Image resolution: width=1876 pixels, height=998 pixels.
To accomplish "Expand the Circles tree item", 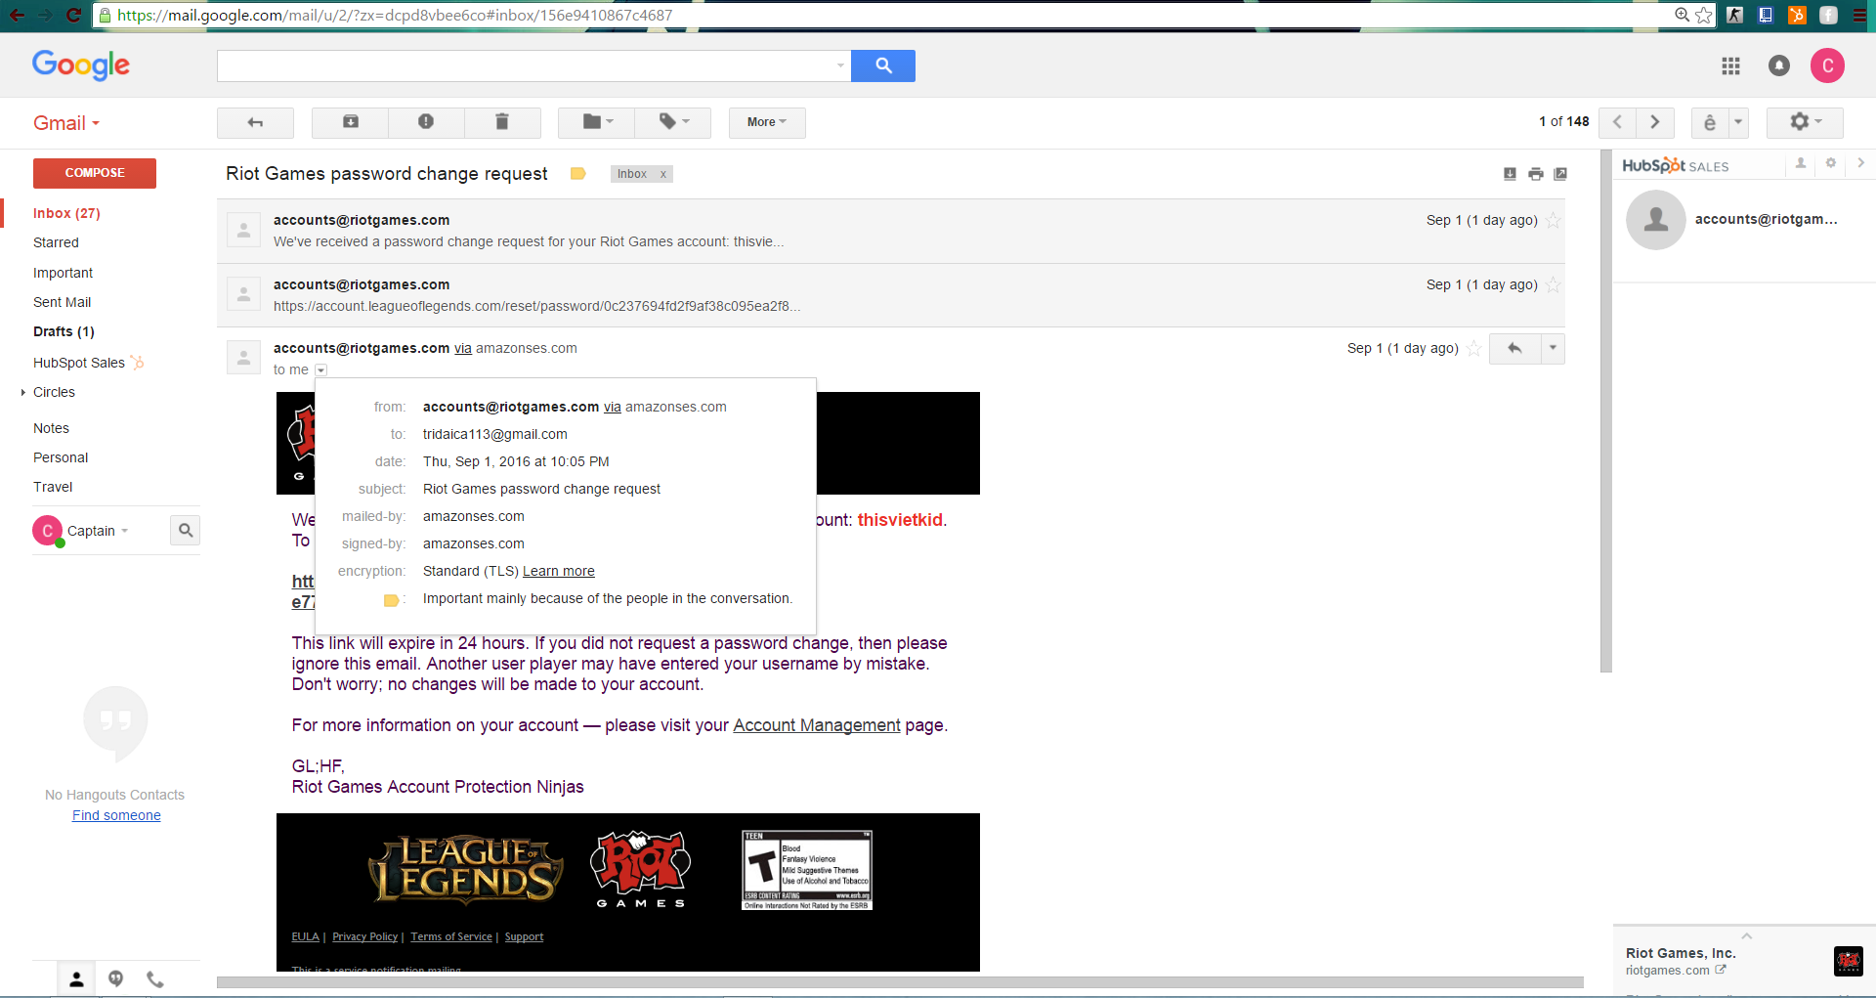I will pos(22,393).
